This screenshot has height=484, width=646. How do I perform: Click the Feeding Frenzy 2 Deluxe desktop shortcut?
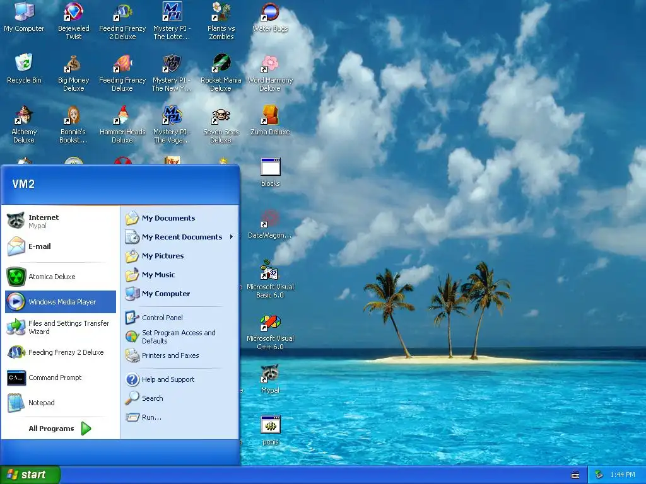click(x=122, y=21)
